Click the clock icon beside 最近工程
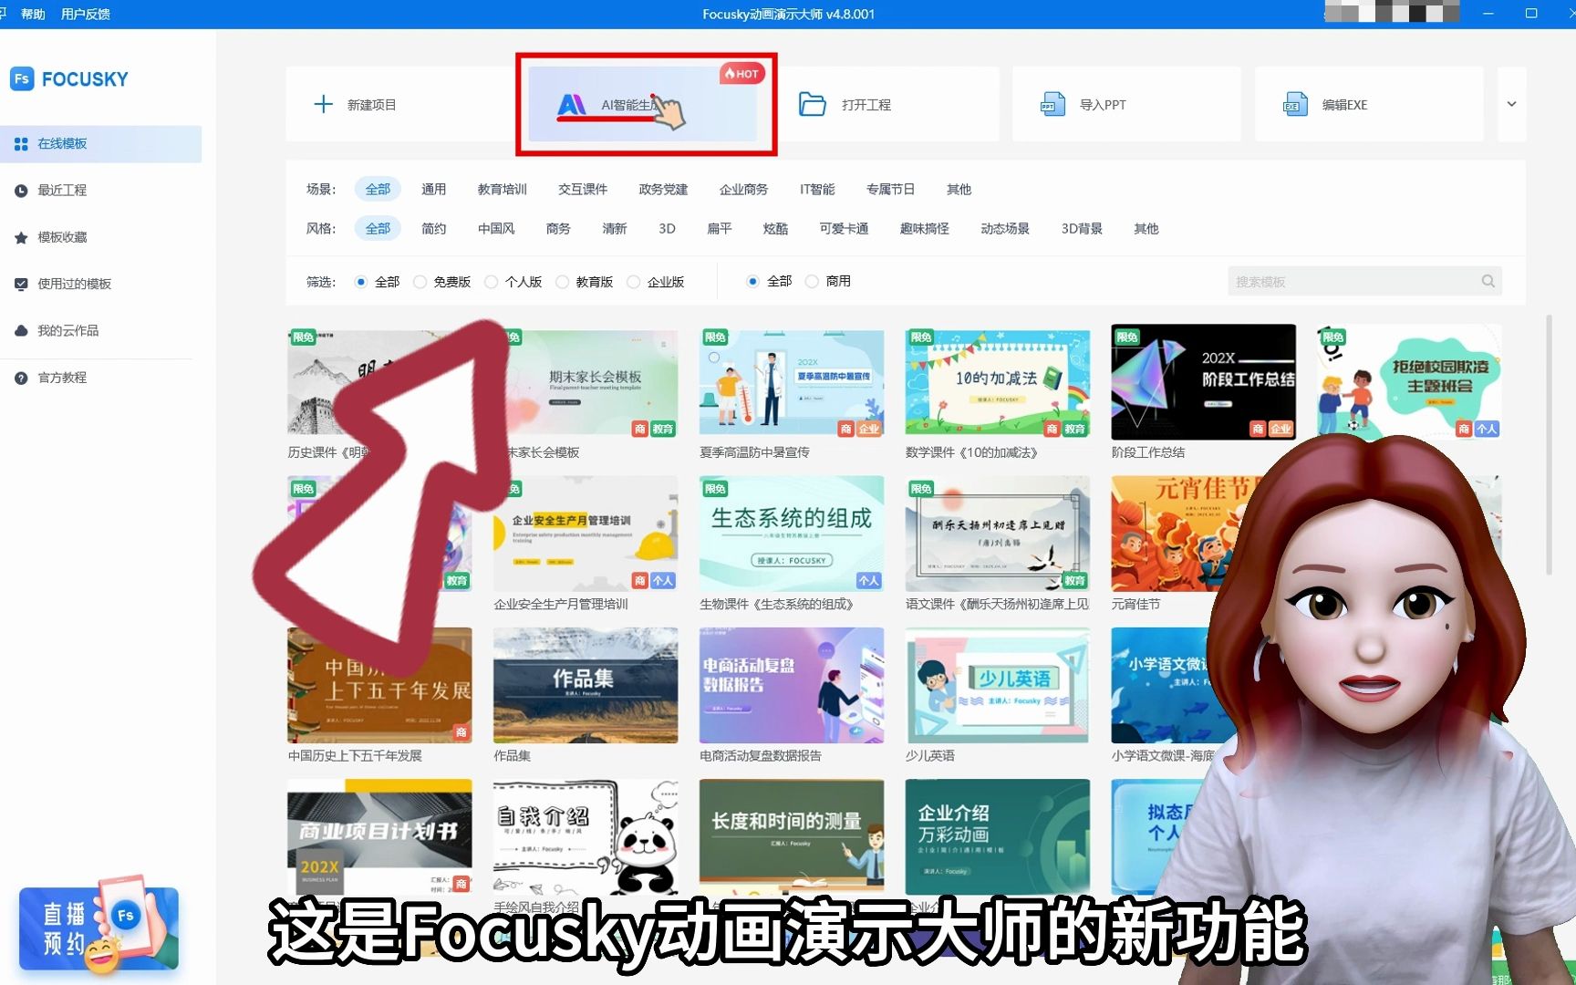 click(x=21, y=191)
